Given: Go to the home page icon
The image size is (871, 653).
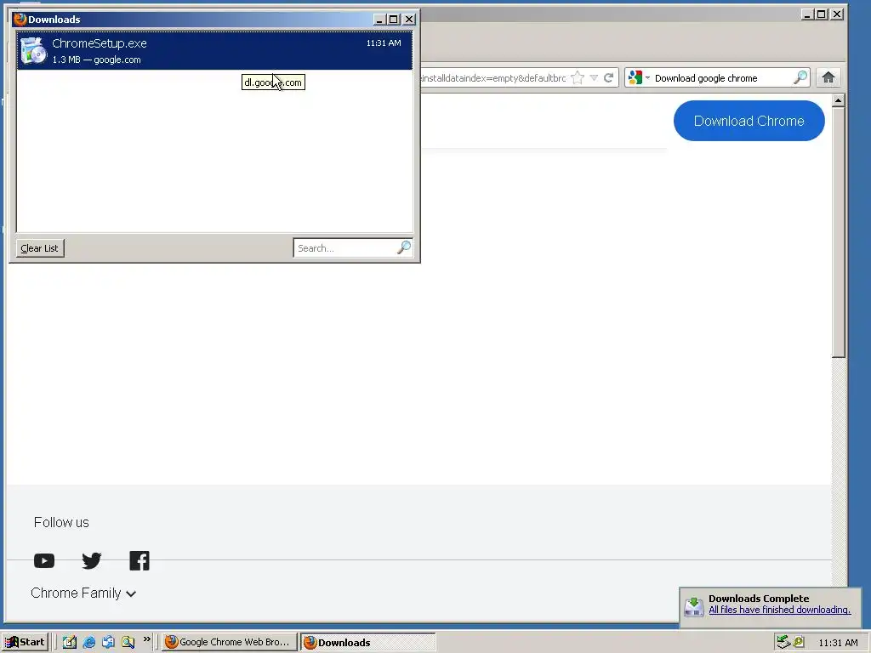Looking at the screenshot, I should click(x=828, y=77).
